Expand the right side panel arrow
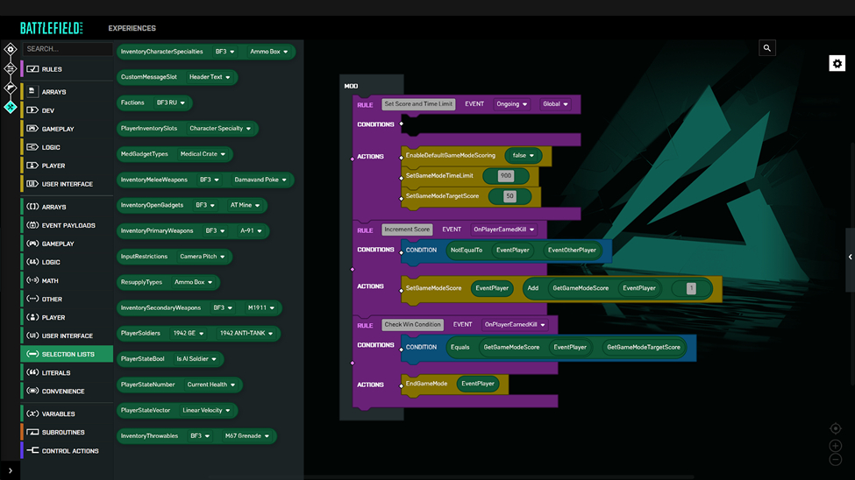Viewport: 855px width, 480px height. tap(850, 258)
